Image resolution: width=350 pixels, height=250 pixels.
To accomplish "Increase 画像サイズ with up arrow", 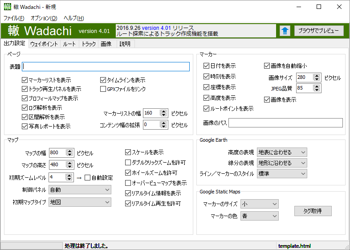I will pos(317,76).
